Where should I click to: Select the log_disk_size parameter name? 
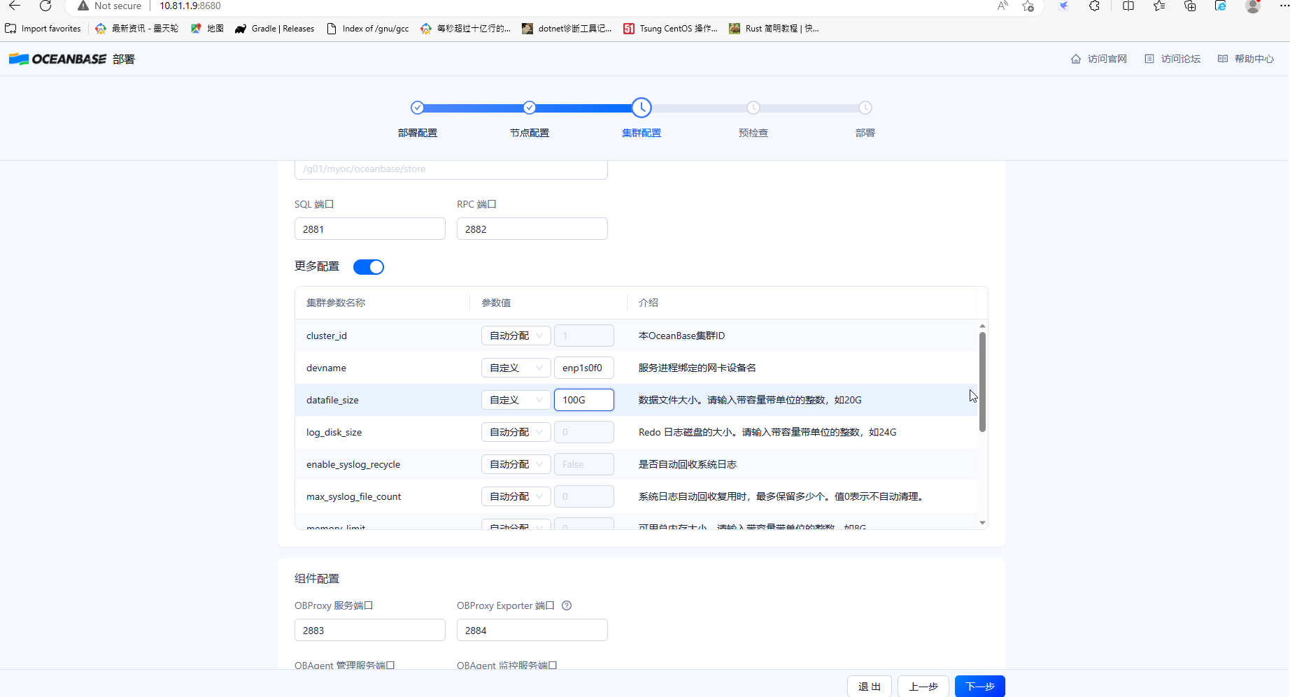pyautogui.click(x=334, y=432)
